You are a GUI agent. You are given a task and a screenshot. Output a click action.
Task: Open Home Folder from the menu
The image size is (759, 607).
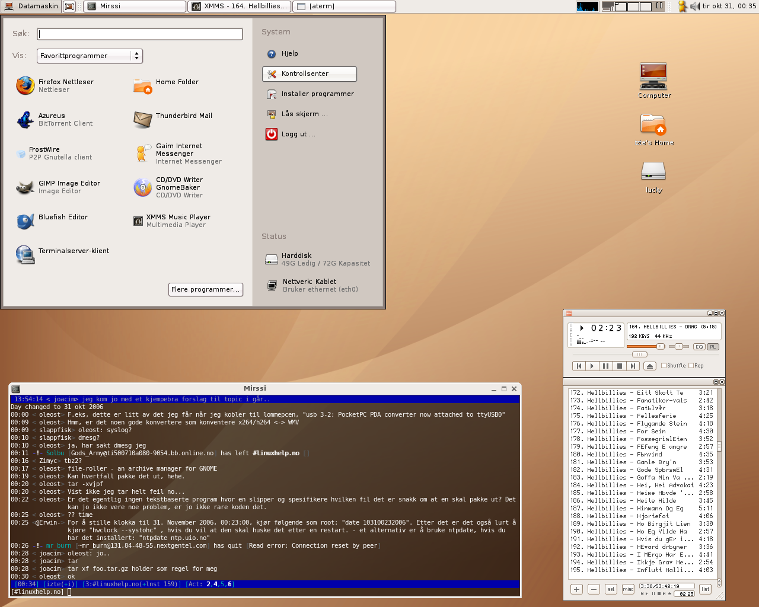[x=166, y=86]
